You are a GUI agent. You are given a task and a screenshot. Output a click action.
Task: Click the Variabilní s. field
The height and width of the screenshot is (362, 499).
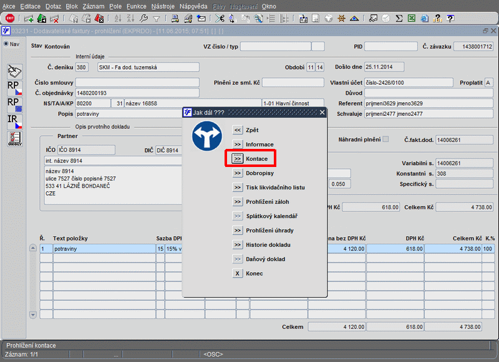coord(464,163)
